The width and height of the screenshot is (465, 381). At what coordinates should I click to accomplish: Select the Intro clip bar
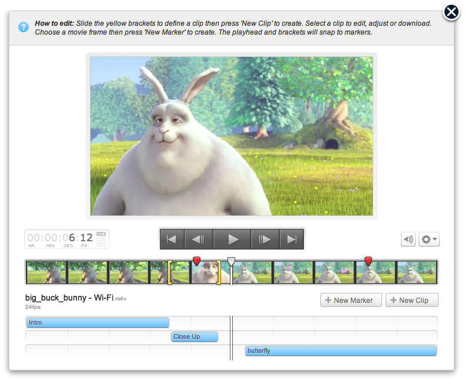pos(98,322)
